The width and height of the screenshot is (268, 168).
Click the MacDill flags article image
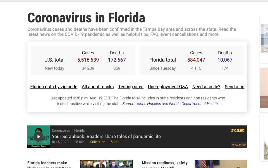[221, 164]
